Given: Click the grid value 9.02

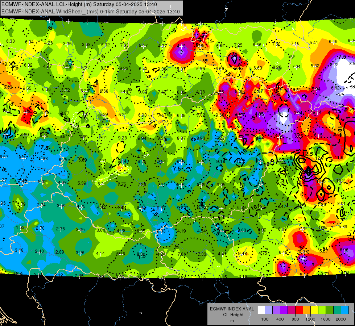Looking at the screenshot, I should (x=143, y=92).
